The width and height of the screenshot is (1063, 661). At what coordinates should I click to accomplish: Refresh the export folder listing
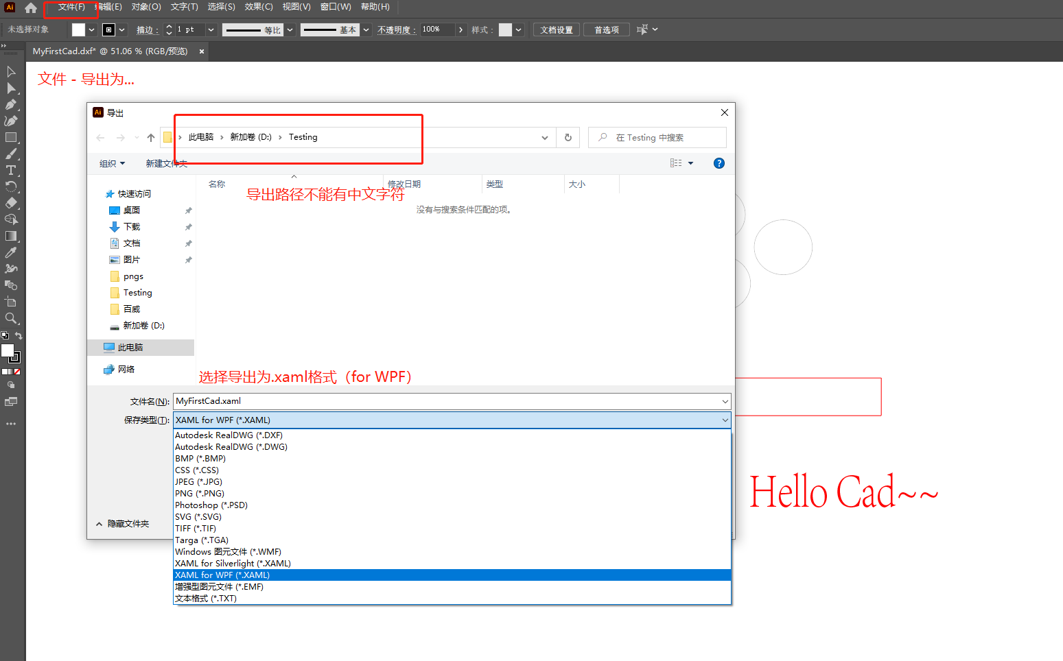coord(568,137)
